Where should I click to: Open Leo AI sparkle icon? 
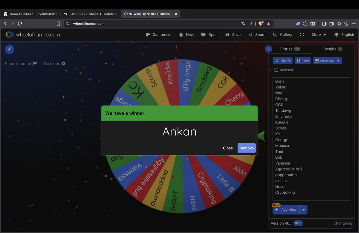[x=339, y=24]
